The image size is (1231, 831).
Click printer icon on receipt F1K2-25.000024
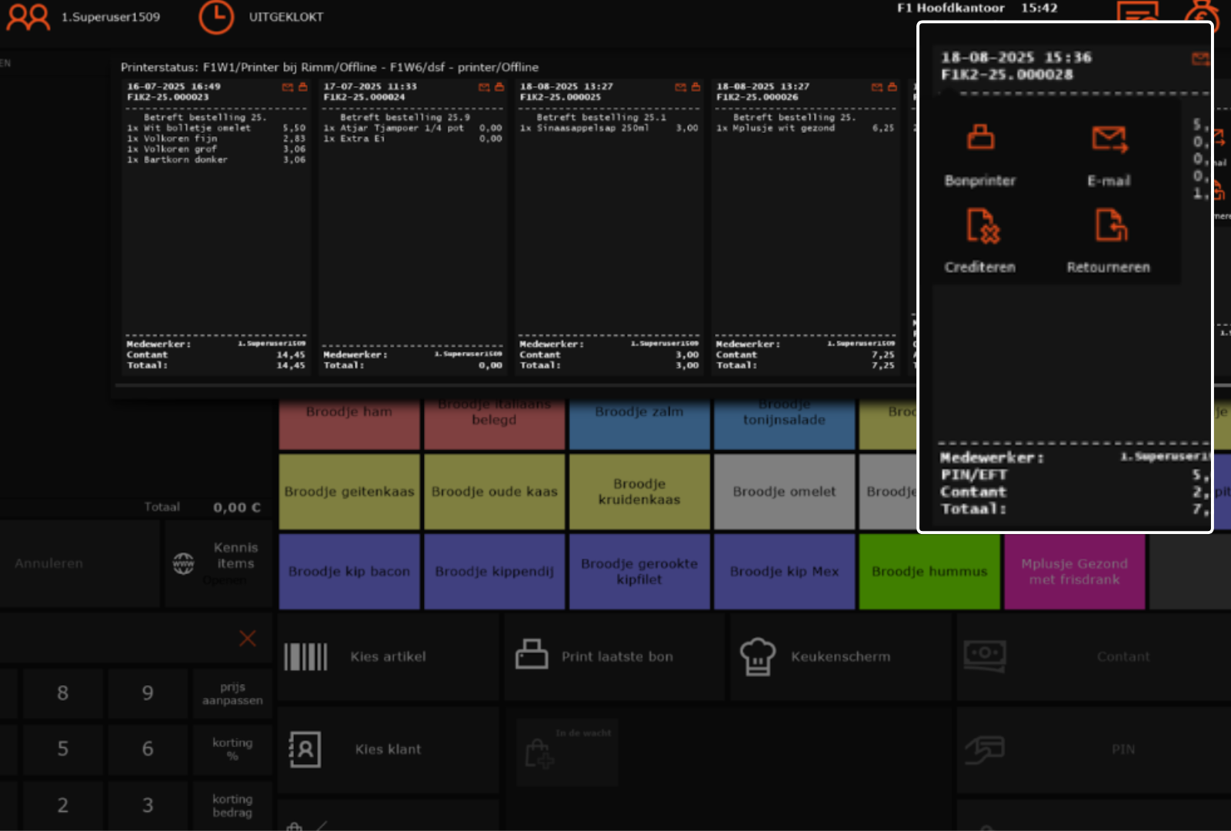tap(499, 87)
